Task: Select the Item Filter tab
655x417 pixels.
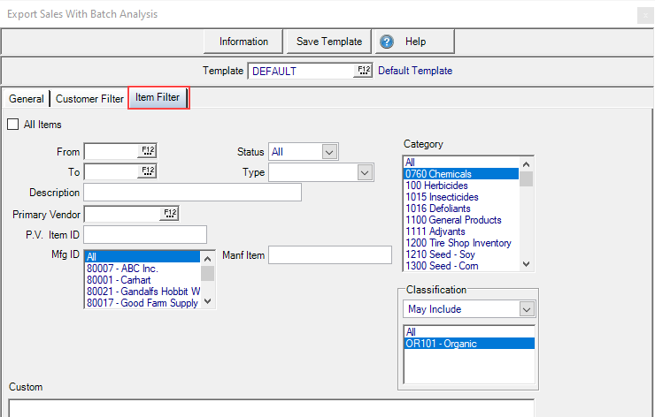Action: coord(158,98)
